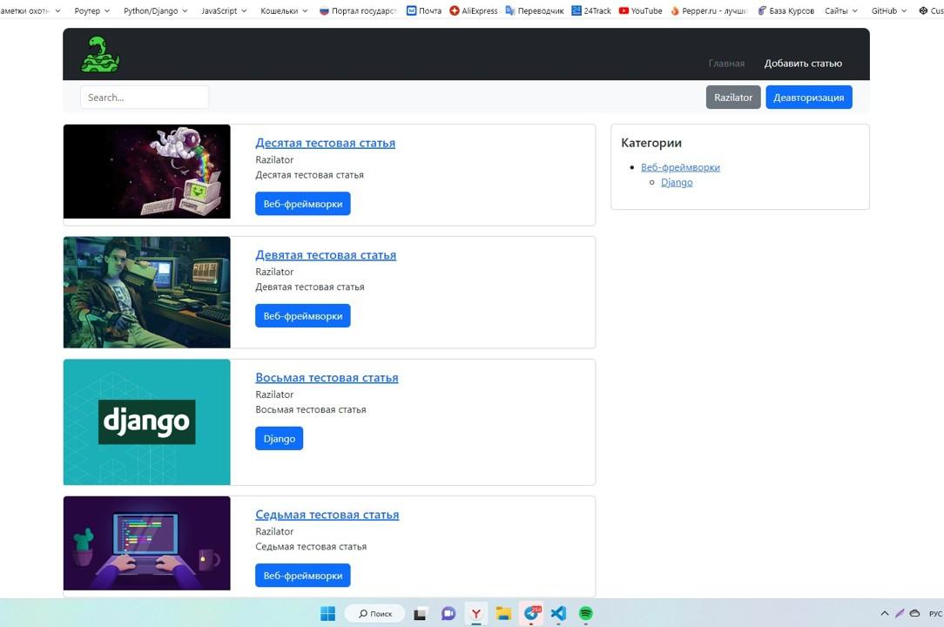Open the База Курсов bookmark
Screen dimensions: 944x627
[786, 10]
